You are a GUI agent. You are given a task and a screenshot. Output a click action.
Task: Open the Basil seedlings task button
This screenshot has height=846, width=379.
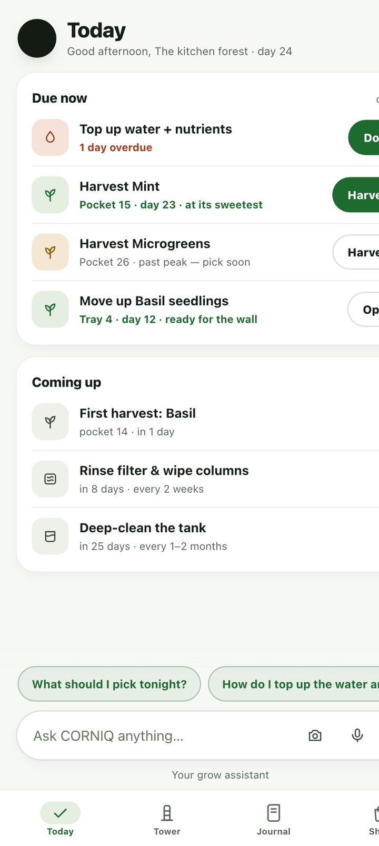[364, 310]
